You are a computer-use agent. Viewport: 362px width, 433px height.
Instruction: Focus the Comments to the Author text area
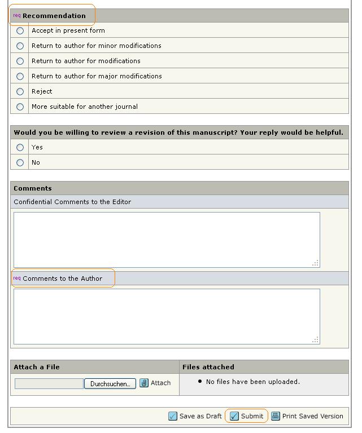(167, 316)
